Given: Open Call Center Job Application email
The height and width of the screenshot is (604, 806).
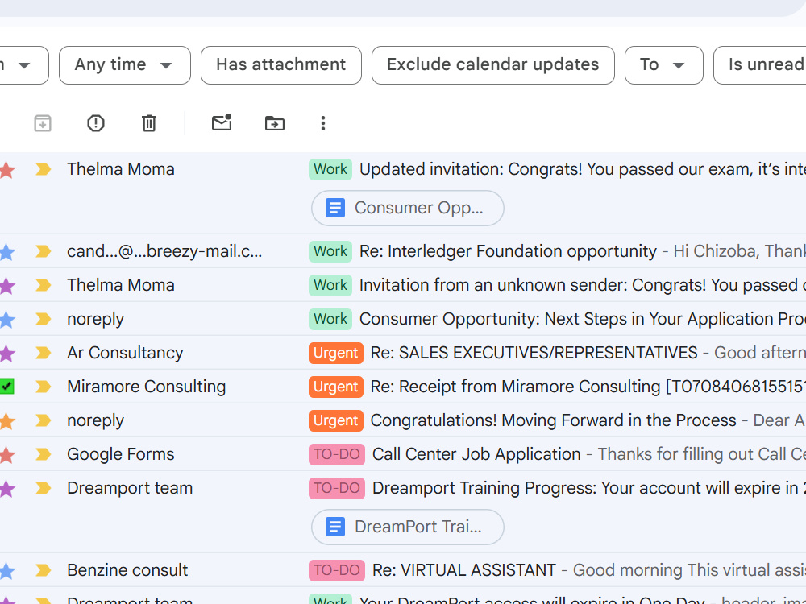Looking at the screenshot, I should [476, 454].
